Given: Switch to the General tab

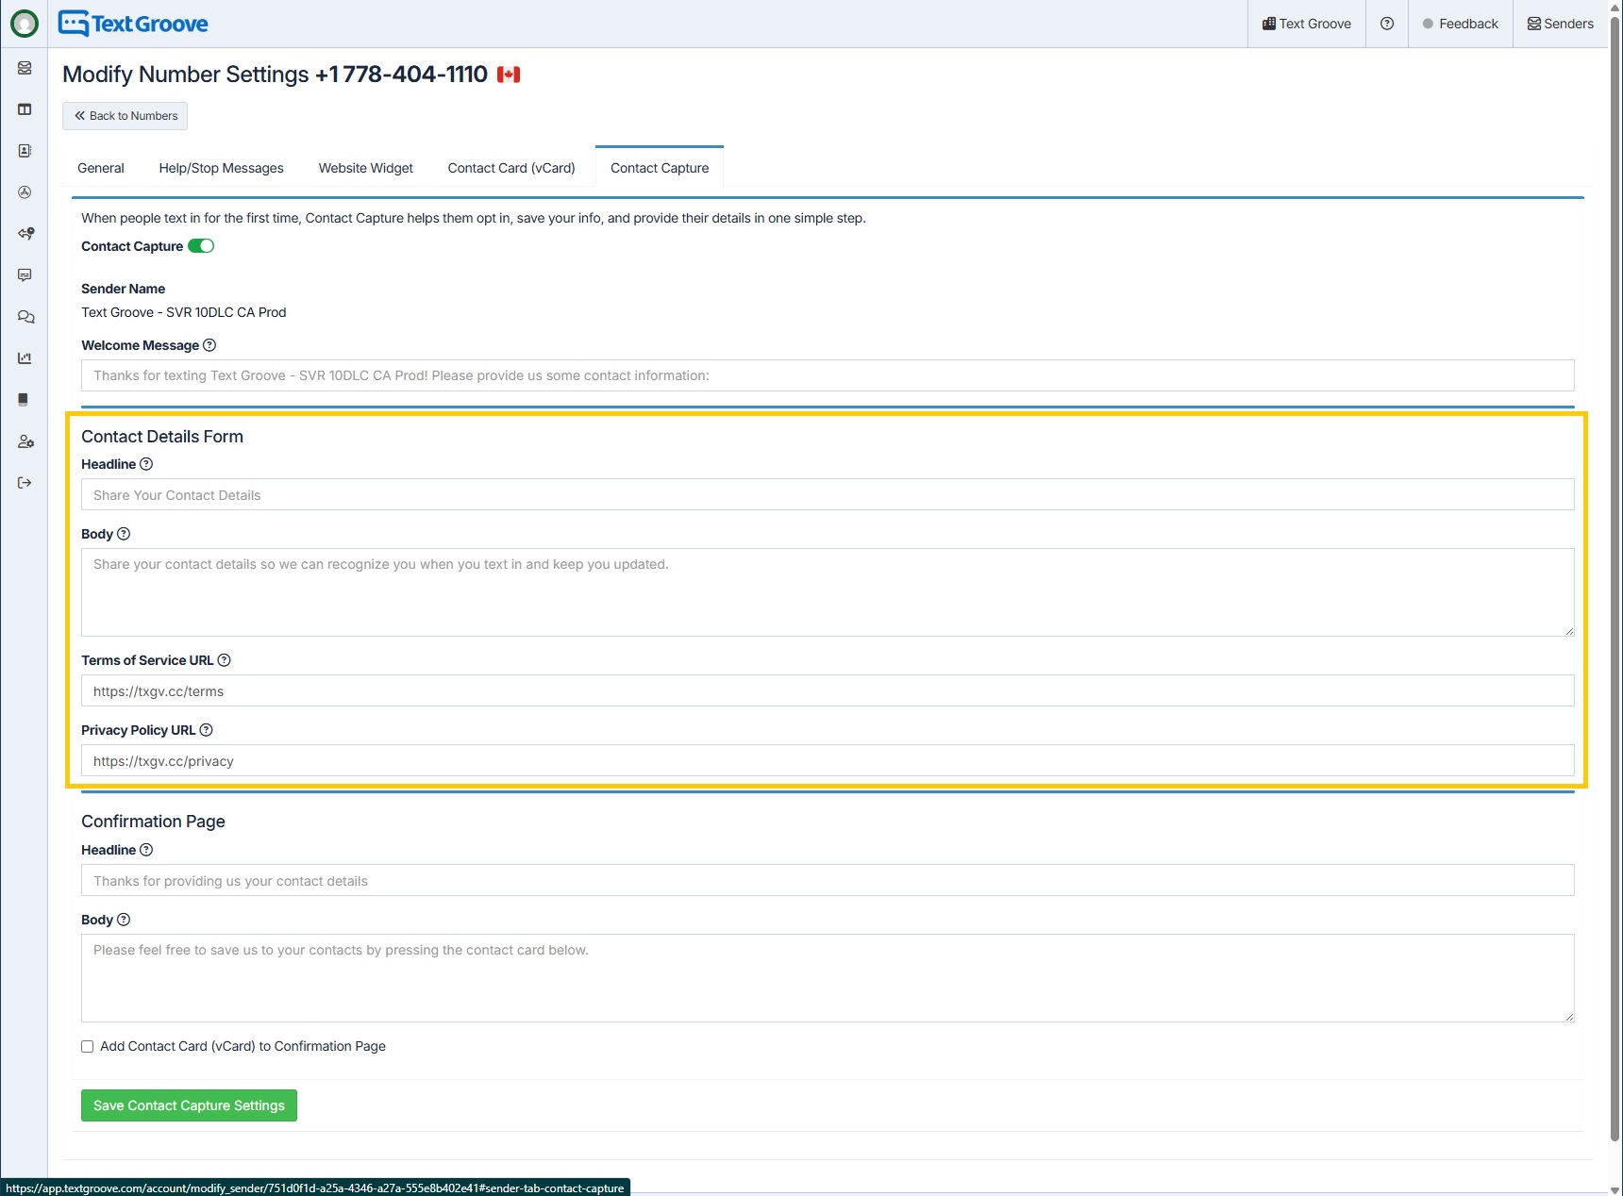Looking at the screenshot, I should (101, 168).
